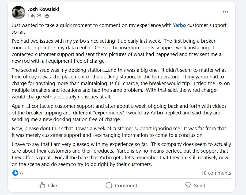Click the opening paragraph about customer support

tap(119, 29)
